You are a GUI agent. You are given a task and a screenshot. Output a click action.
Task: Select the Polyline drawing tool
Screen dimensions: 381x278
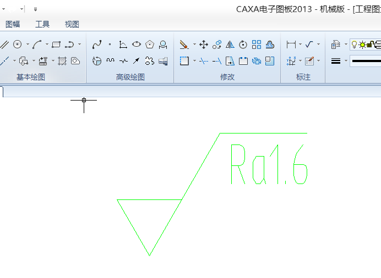pyautogui.click(x=69, y=45)
